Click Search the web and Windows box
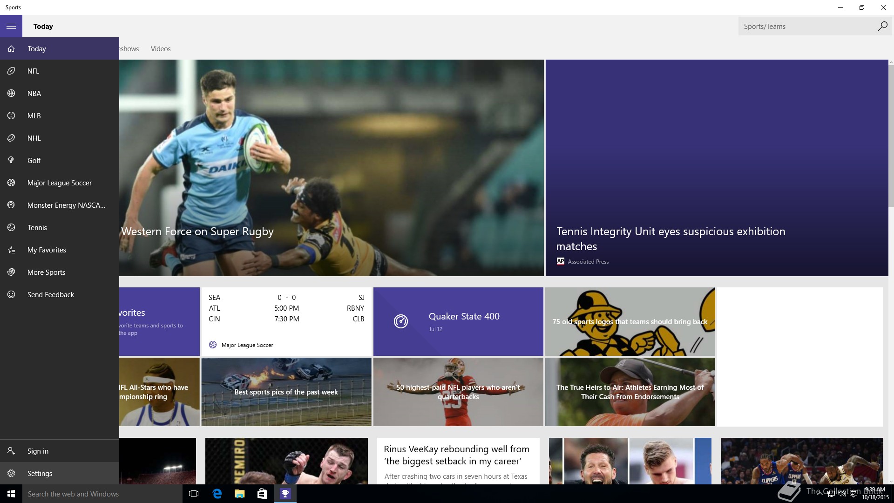The height and width of the screenshot is (503, 894). [102, 494]
